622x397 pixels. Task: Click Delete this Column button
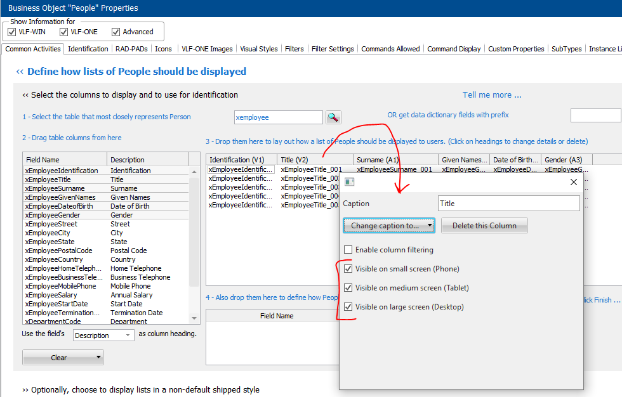(484, 226)
